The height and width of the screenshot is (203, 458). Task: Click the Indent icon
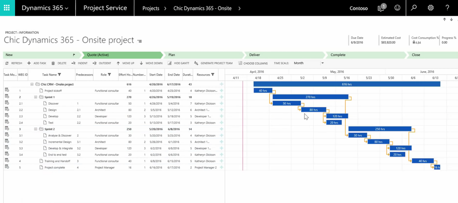coord(73,63)
